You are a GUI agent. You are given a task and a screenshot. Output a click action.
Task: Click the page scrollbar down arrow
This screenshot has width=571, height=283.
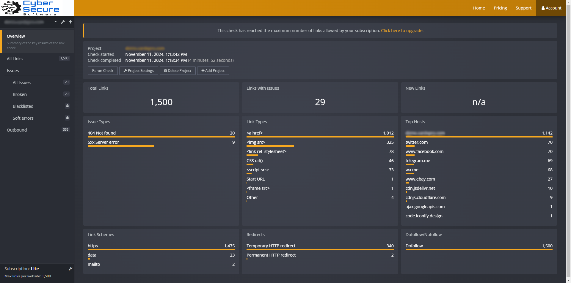point(569,280)
